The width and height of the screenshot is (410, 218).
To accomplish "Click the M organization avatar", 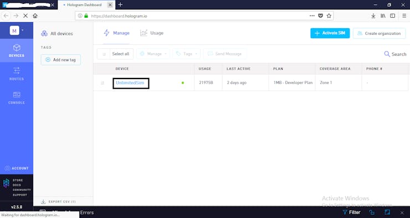I will pyautogui.click(x=14, y=30).
